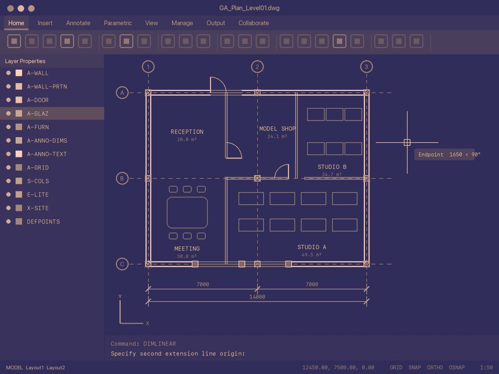Click the first icon in the leftmost toolbar group
The image size is (499, 374).
pyautogui.click(x=14, y=41)
